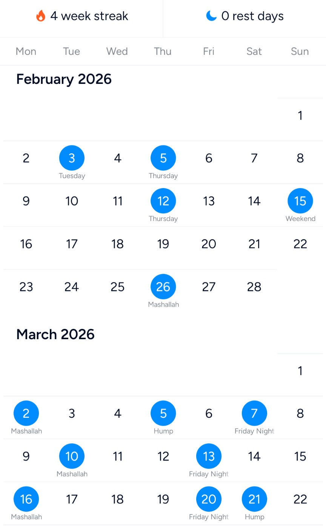
Task: View the March 10 Mashallah workout
Action: pos(72,456)
